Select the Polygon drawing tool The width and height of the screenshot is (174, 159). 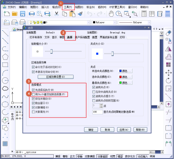point(5,57)
